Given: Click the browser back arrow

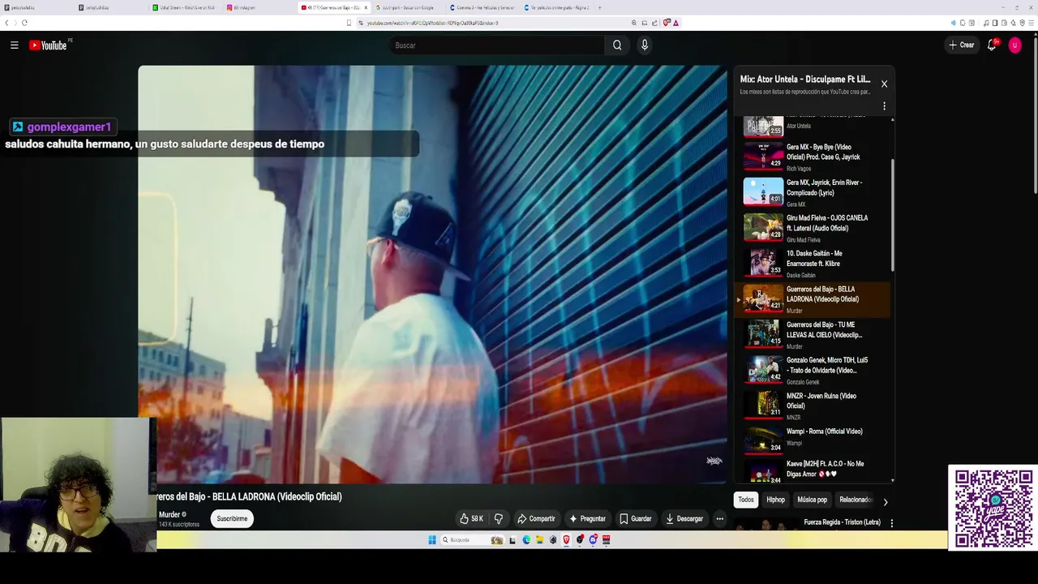Looking at the screenshot, I should (7, 23).
